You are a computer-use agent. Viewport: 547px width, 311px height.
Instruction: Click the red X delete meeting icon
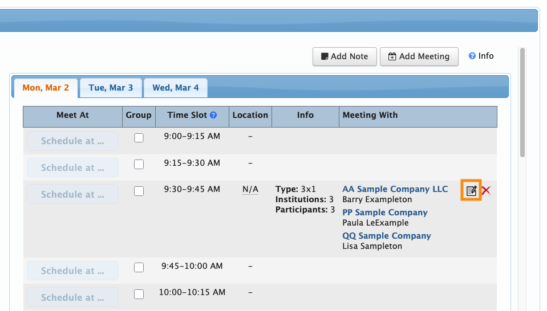486,191
